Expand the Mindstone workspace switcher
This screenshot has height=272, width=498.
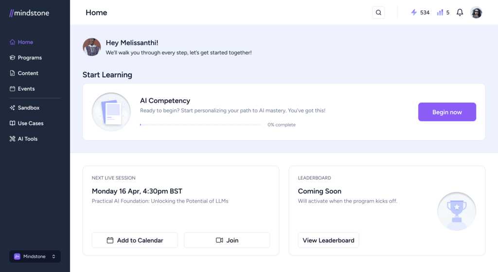click(x=35, y=256)
